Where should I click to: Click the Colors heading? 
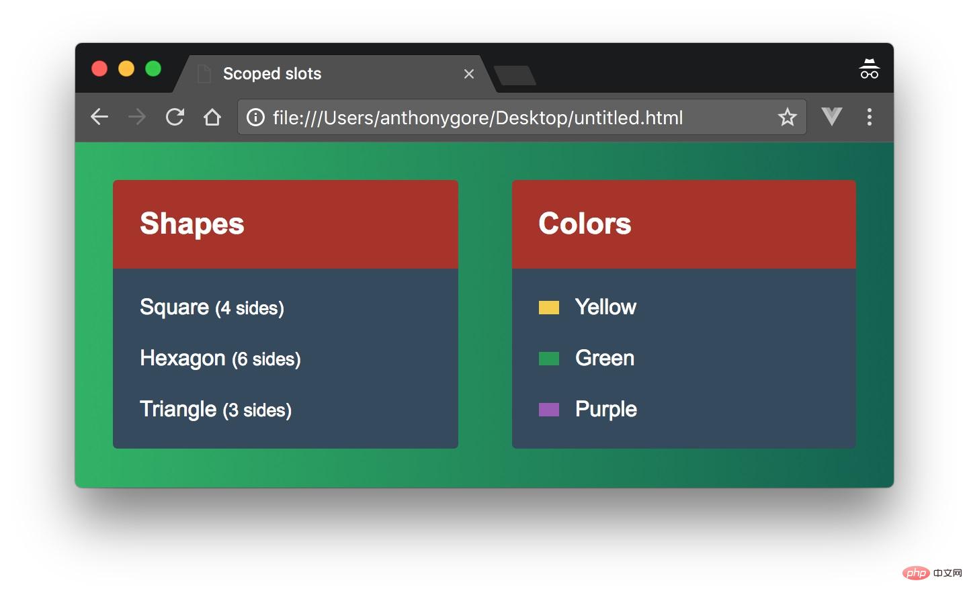(x=585, y=224)
